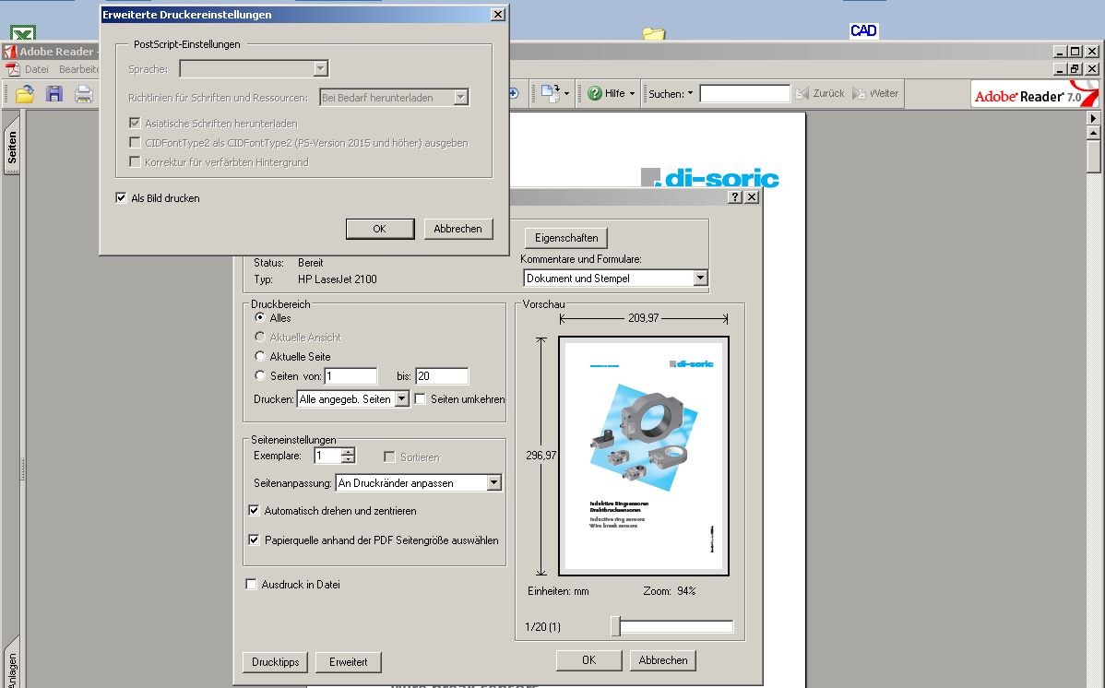Screen dimensions: 1105x688
Task: Click the Zurück navigation arrow icon
Action: pos(802,93)
